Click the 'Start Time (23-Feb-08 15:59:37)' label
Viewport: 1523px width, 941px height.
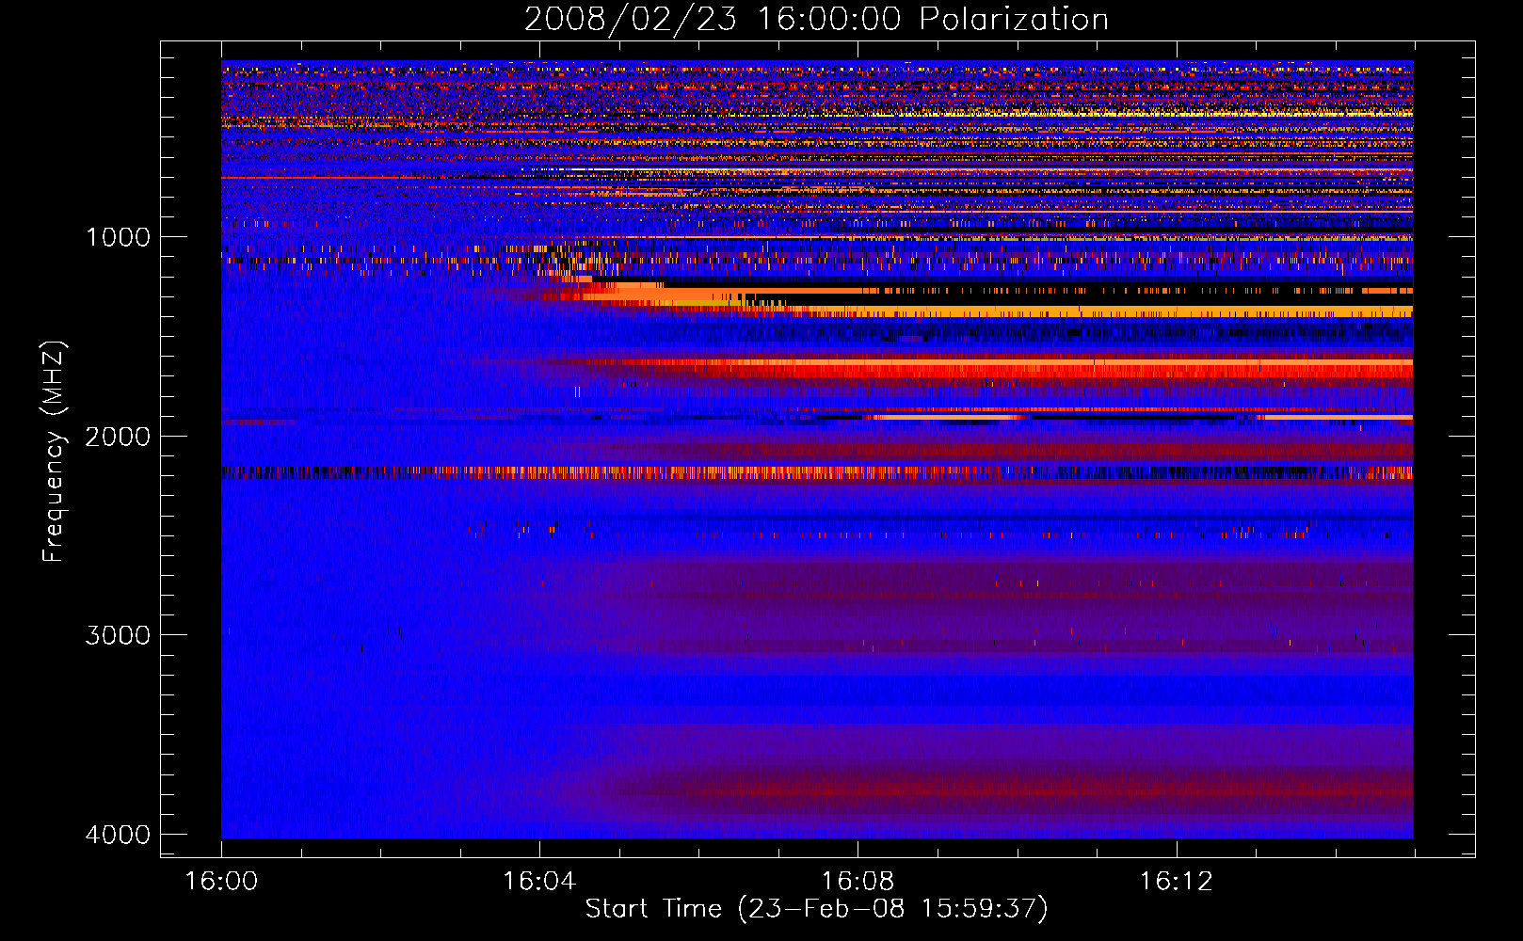point(816,909)
